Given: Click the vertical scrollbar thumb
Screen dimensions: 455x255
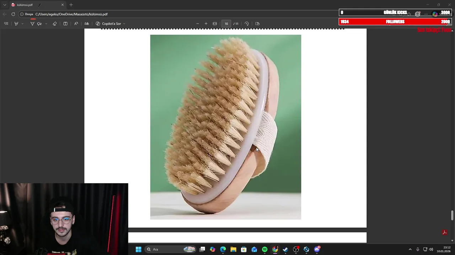Looking at the screenshot, I should point(452,215).
